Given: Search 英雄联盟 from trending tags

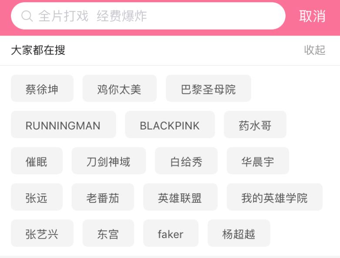Looking at the screenshot, I should tap(180, 198).
